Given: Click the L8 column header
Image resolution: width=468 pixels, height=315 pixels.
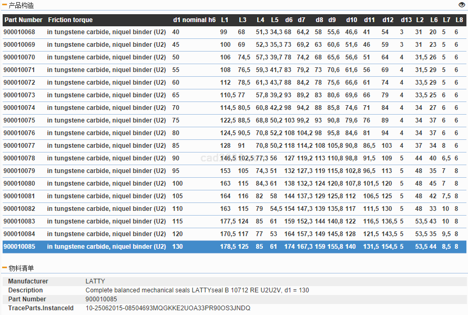Looking at the screenshot, I should (459, 20).
